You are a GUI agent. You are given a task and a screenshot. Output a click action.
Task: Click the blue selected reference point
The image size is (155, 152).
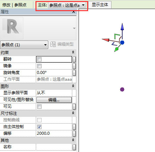(122, 43)
